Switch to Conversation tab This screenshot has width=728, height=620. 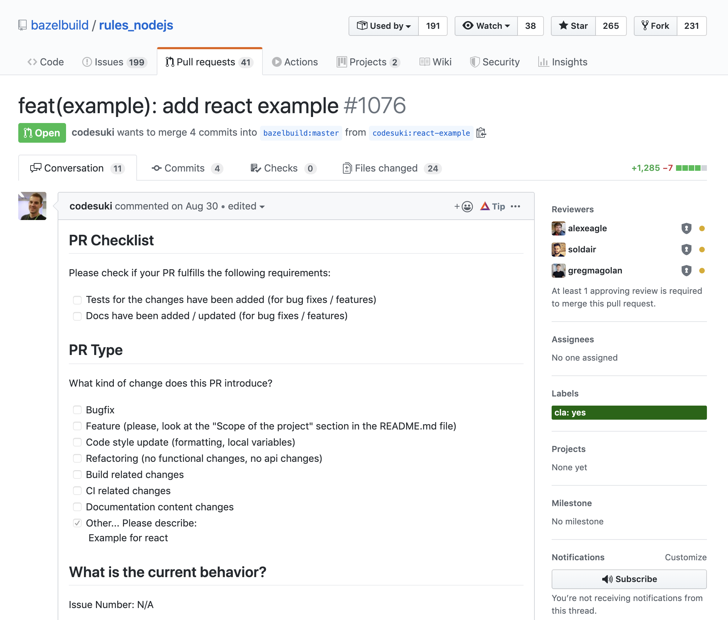tap(78, 168)
